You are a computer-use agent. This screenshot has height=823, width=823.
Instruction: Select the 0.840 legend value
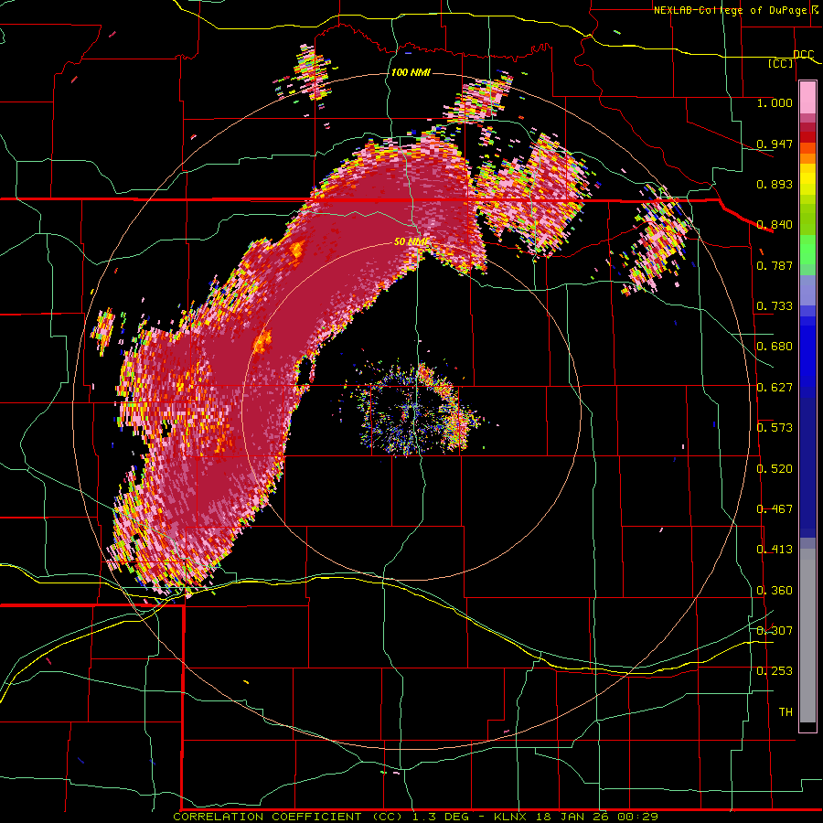coord(775,225)
